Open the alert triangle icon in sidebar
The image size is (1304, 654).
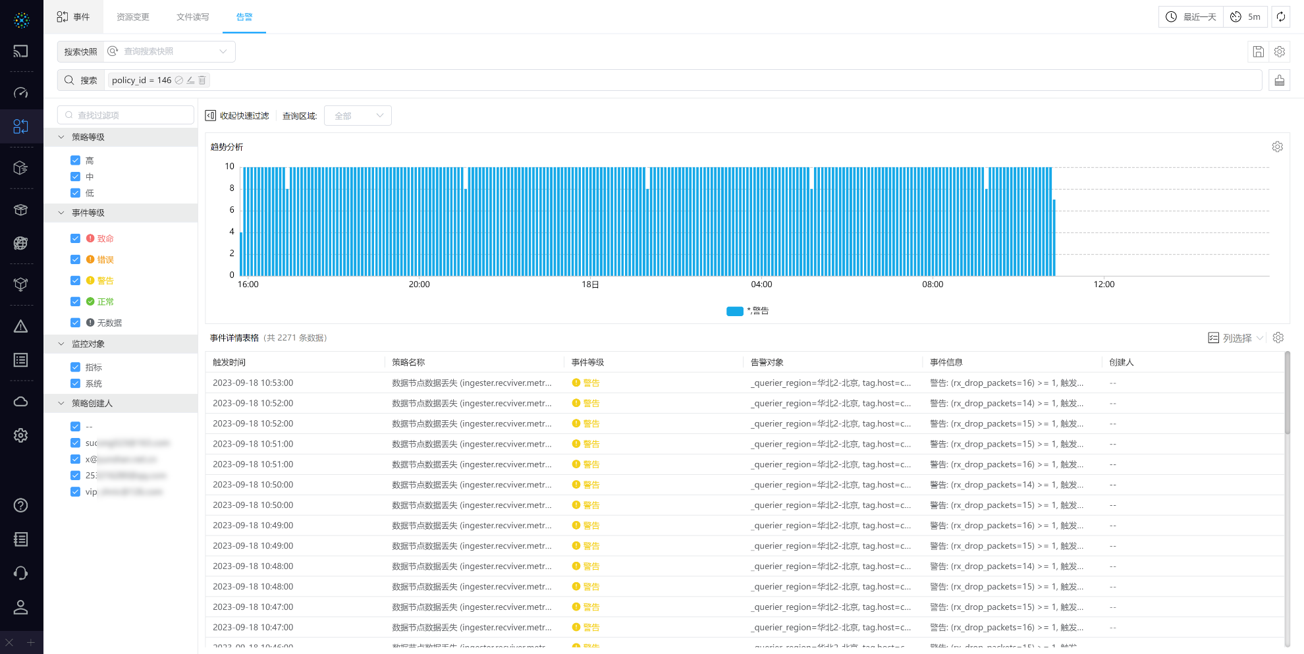click(x=21, y=327)
